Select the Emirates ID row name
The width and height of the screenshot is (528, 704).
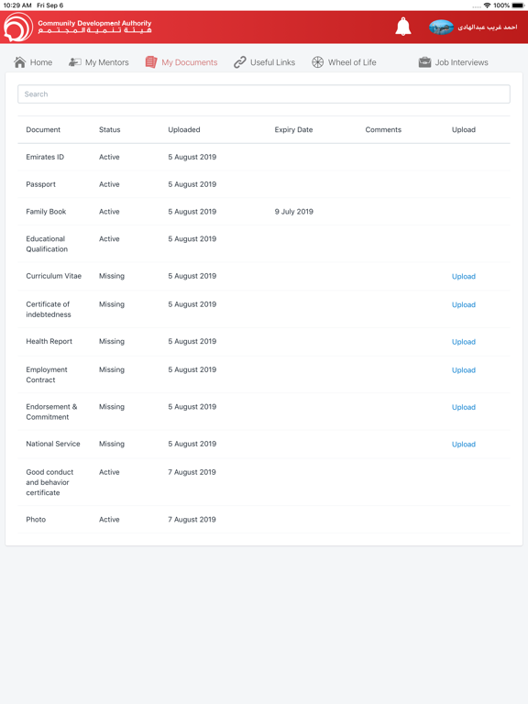coord(45,157)
